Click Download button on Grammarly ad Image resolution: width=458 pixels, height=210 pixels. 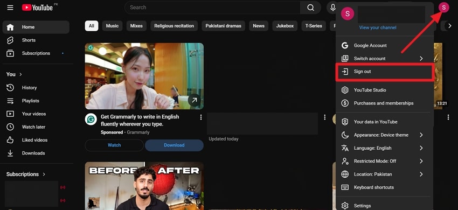[174, 145]
